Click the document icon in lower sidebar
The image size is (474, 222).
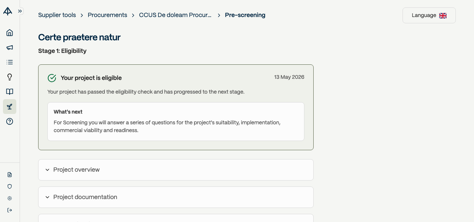click(x=10, y=175)
